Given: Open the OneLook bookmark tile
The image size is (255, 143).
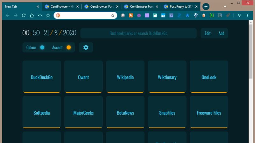Looking at the screenshot, I should pyautogui.click(x=209, y=77).
